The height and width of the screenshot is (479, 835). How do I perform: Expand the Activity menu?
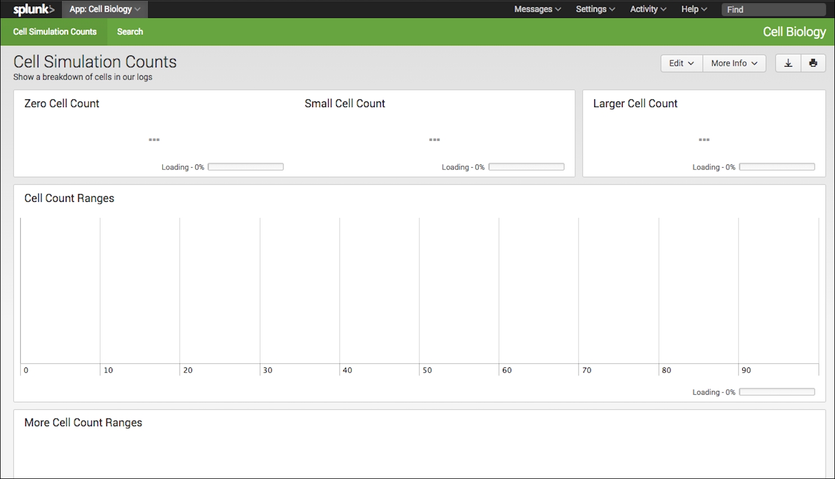648,10
